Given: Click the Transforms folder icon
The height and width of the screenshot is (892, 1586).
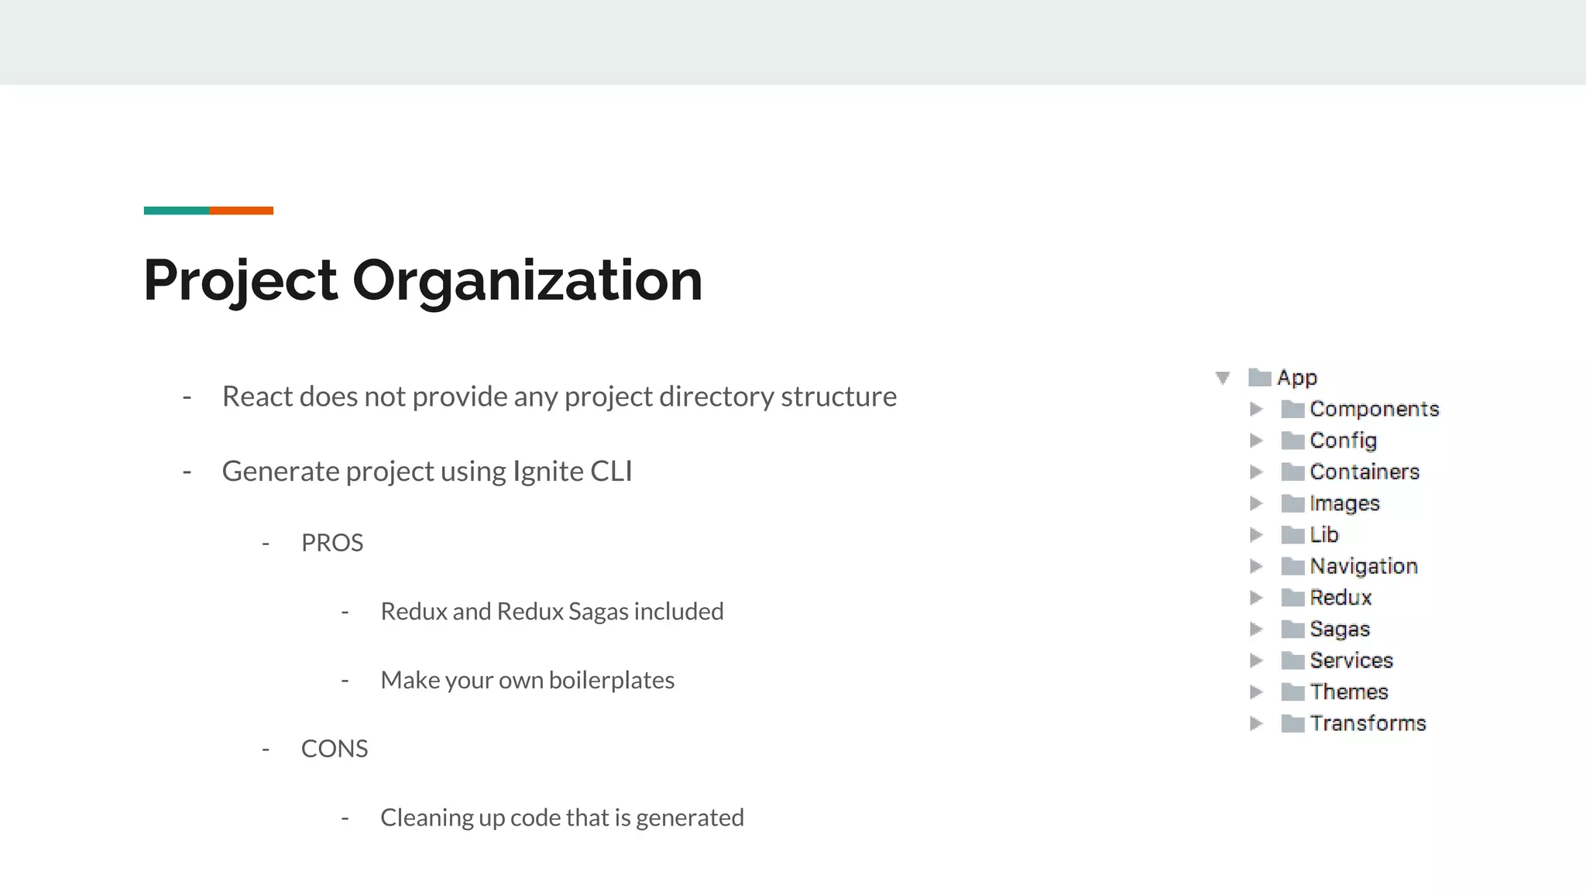Looking at the screenshot, I should (x=1292, y=723).
